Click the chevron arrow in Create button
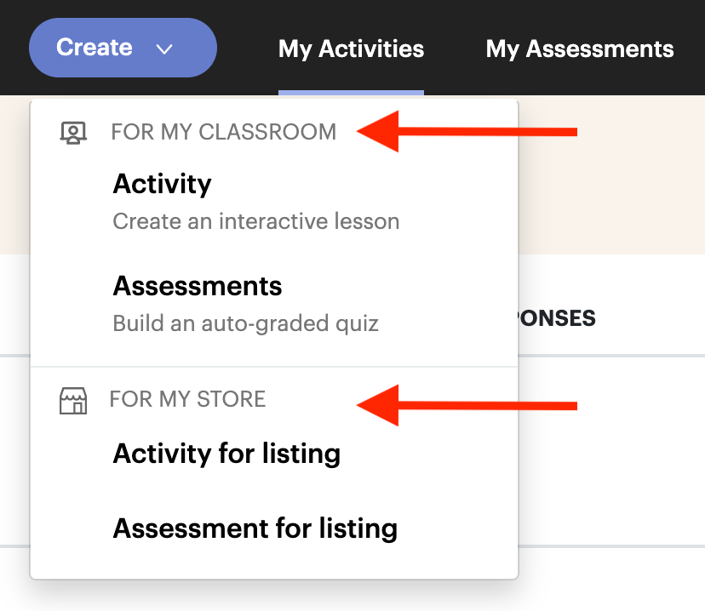This screenshot has width=705, height=611. pyautogui.click(x=164, y=49)
